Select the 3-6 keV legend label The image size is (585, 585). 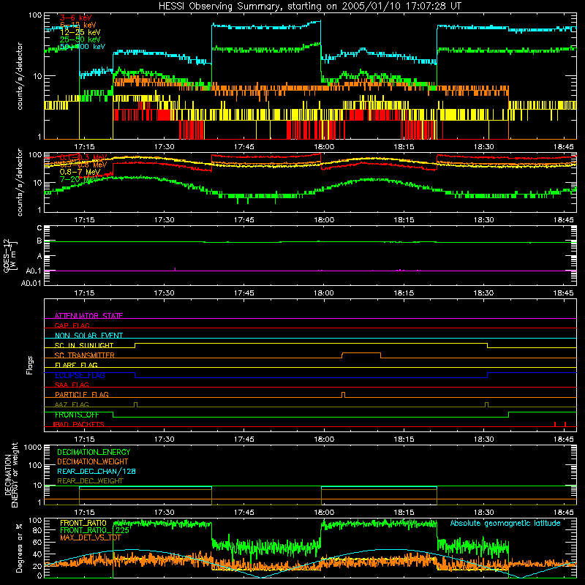[x=75, y=18]
